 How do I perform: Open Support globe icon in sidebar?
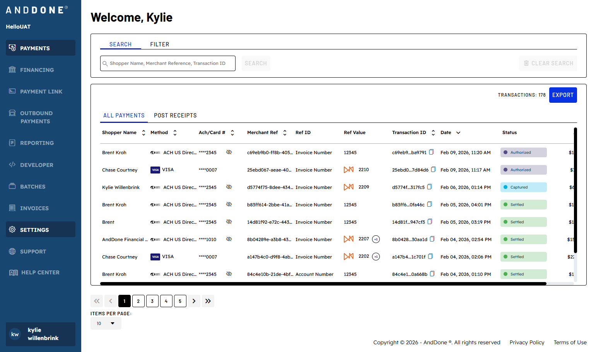(x=12, y=251)
